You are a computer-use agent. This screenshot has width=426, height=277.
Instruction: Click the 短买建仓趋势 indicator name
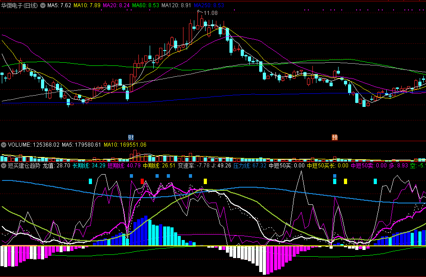click(24, 166)
